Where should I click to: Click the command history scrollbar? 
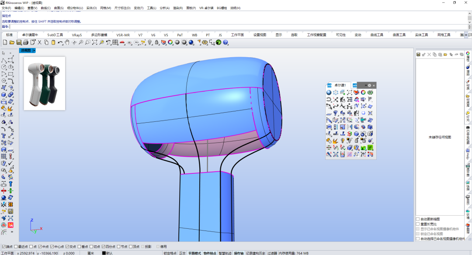click(469, 17)
